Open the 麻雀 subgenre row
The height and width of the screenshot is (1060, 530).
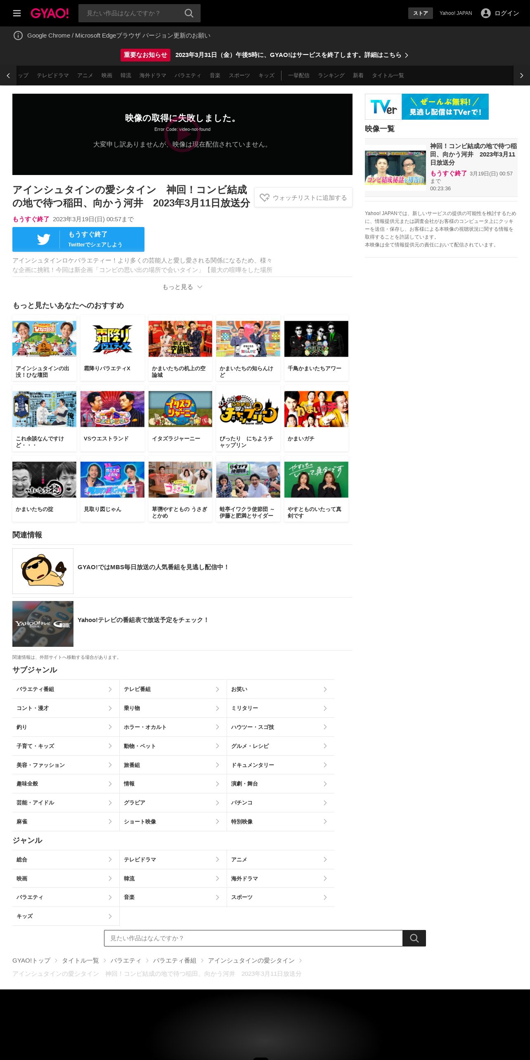[x=66, y=822]
